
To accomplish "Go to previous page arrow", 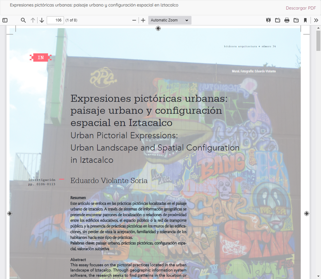I will 33,20.
